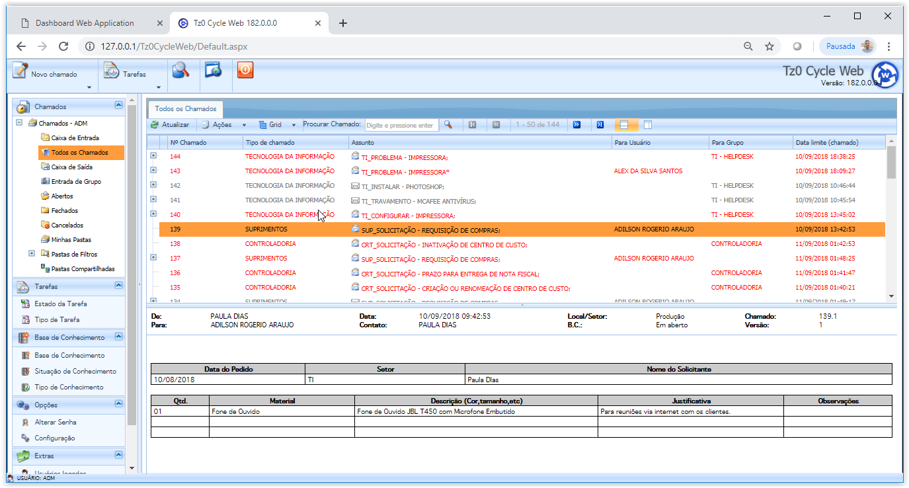This screenshot has width=909, height=488.
Task: Click the search magnifier beside Procurar Chamado
Action: tap(448, 124)
